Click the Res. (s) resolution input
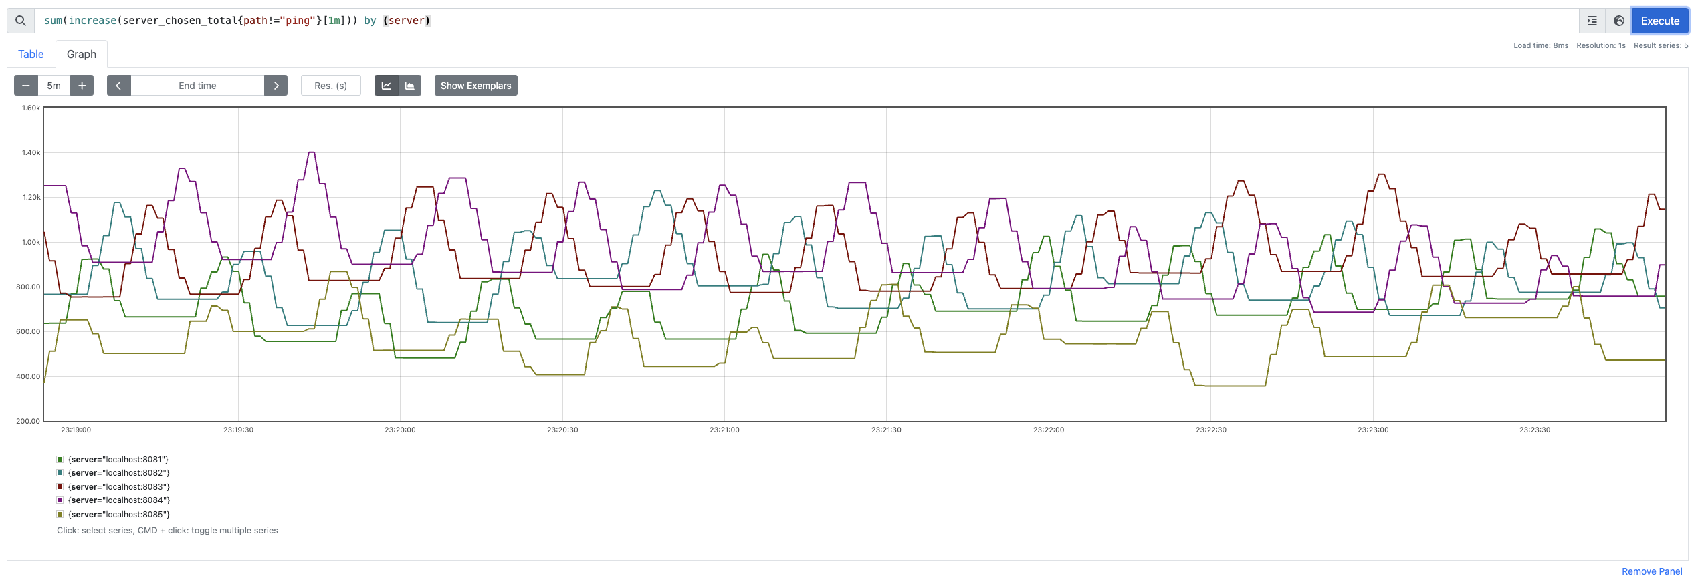Viewport: 1696px width, 584px height. tap(331, 86)
